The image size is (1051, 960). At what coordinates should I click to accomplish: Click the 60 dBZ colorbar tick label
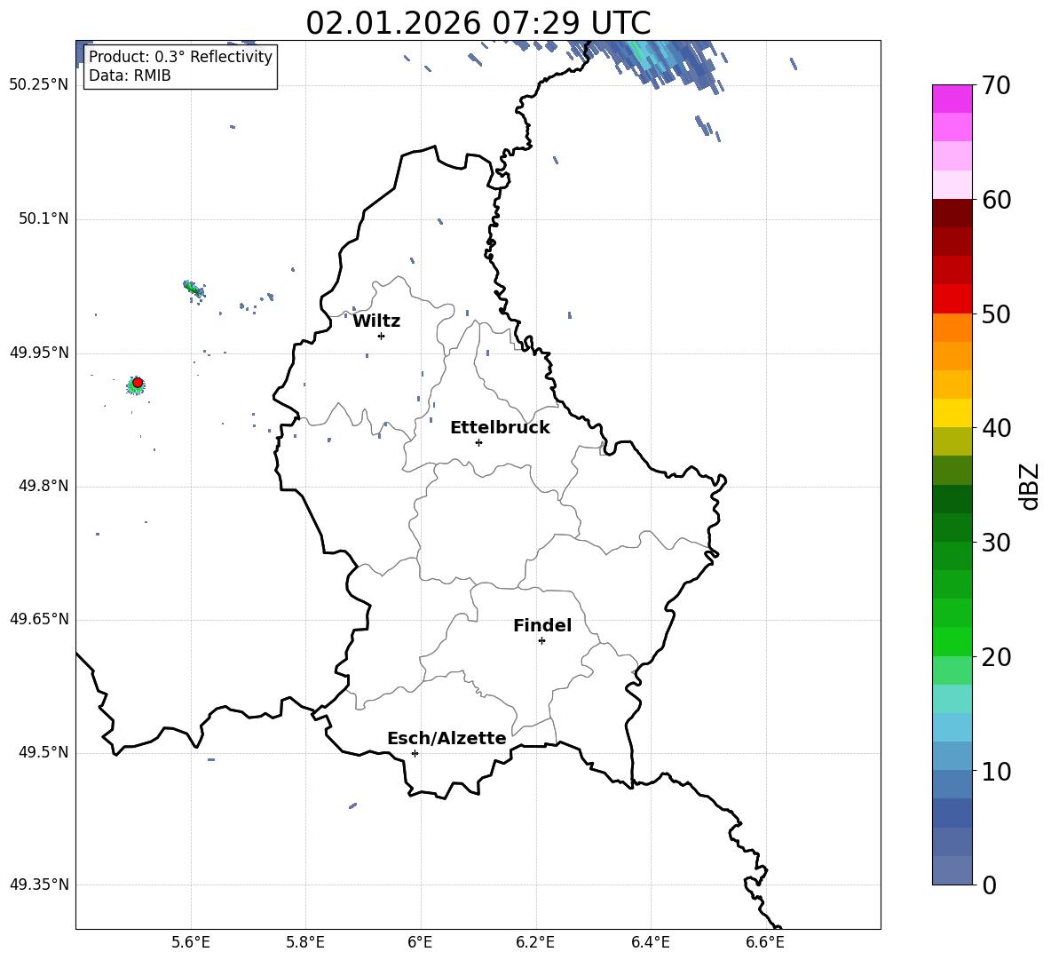click(x=996, y=200)
